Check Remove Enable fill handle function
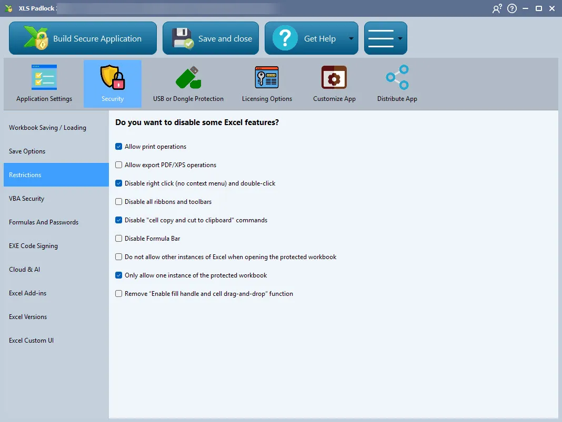 (118, 293)
